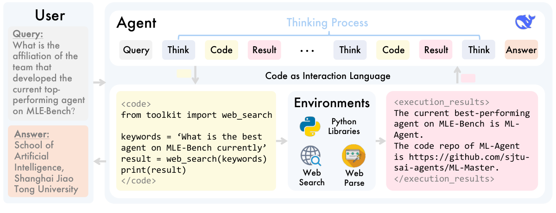Click the small yellow rectangle beside down arrow
Screen dimensions: 556x213
(x=183, y=73)
